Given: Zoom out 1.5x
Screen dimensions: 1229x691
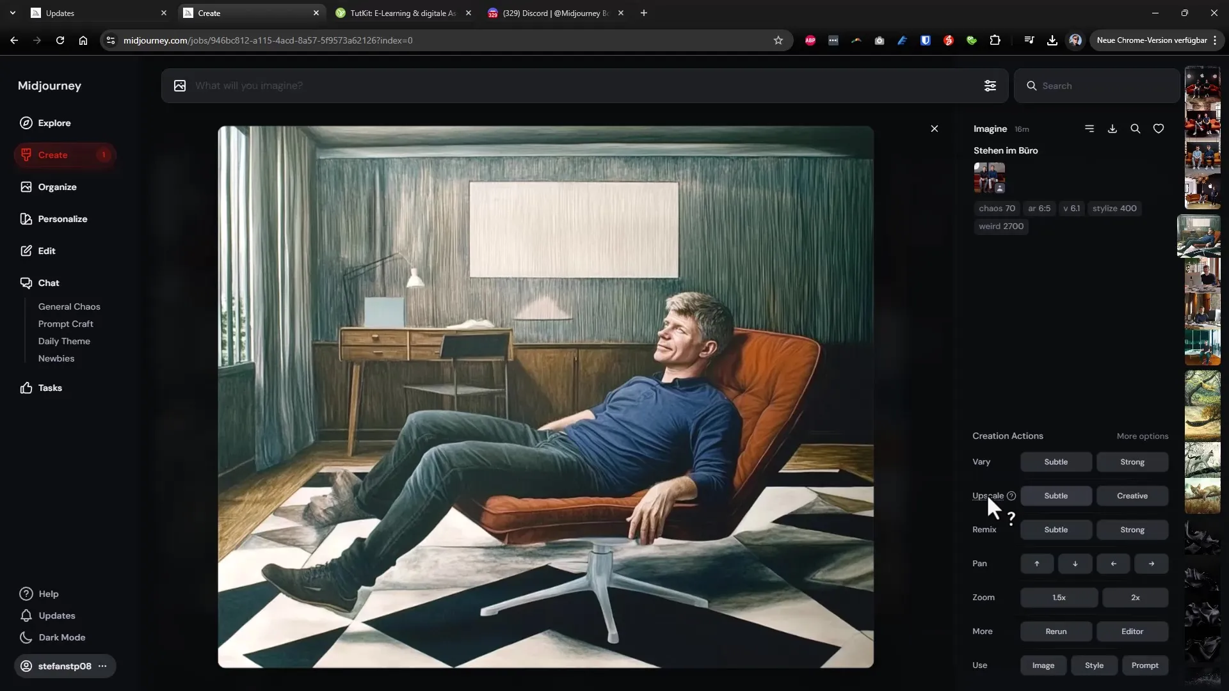Looking at the screenshot, I should coord(1059,598).
